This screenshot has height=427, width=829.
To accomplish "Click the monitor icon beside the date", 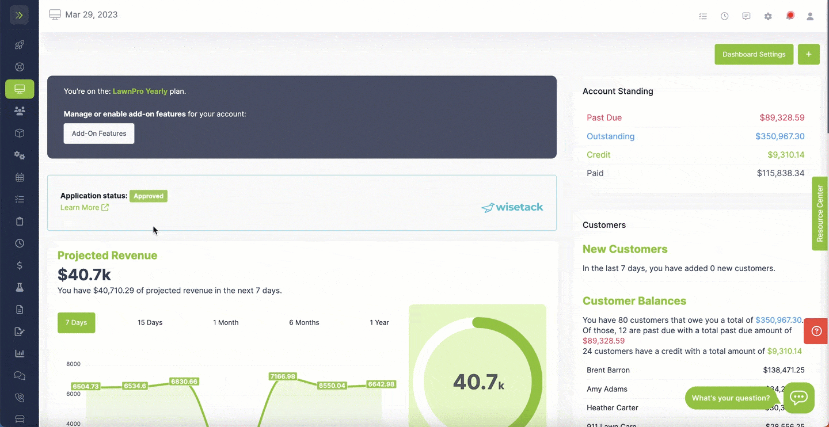I will point(55,15).
